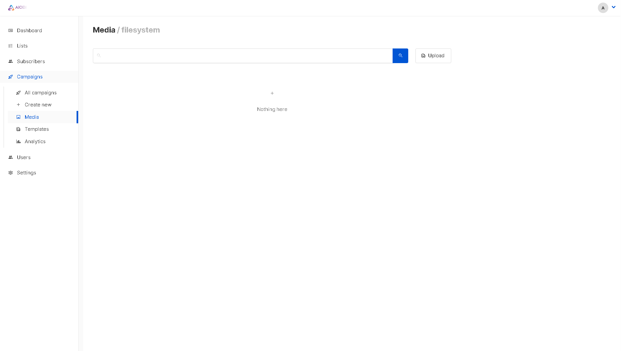Screen dimensions: 621x351
Task: Open the Users page
Action: (x=23, y=157)
